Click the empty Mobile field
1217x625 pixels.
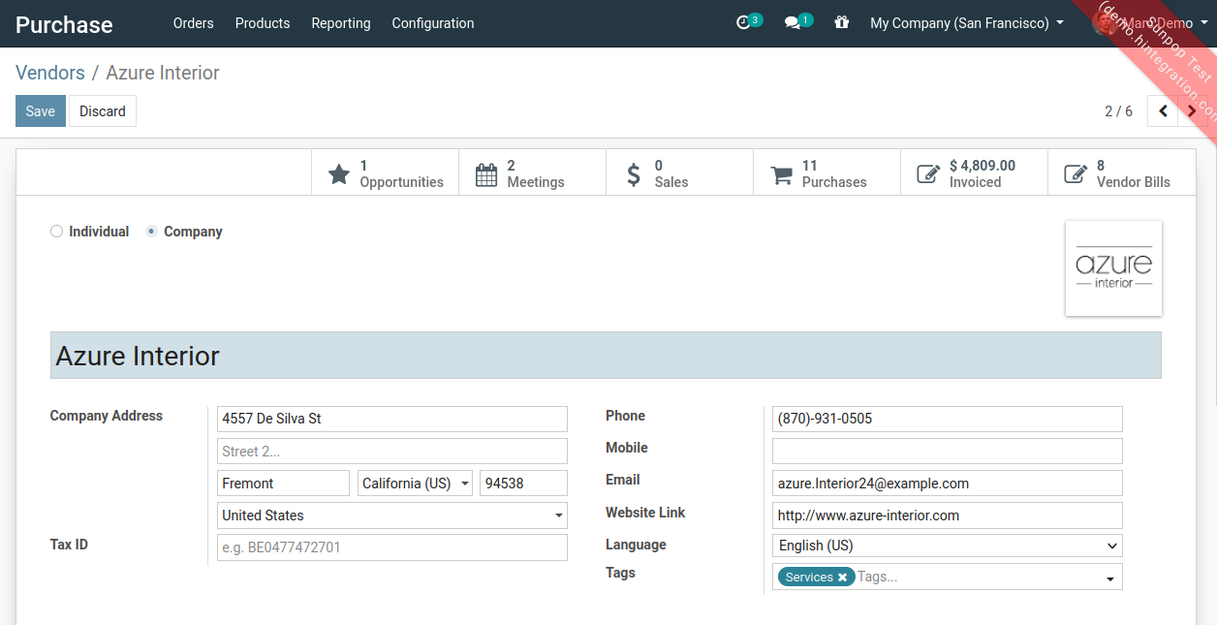click(948, 452)
